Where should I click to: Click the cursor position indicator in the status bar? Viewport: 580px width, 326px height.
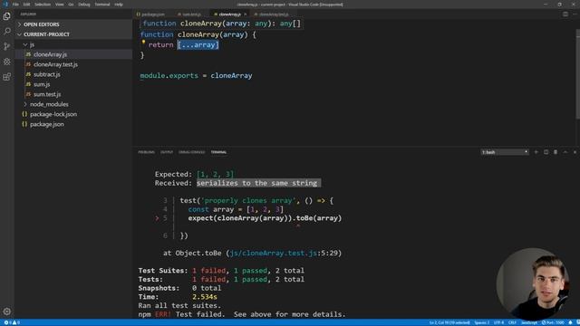click(449, 322)
